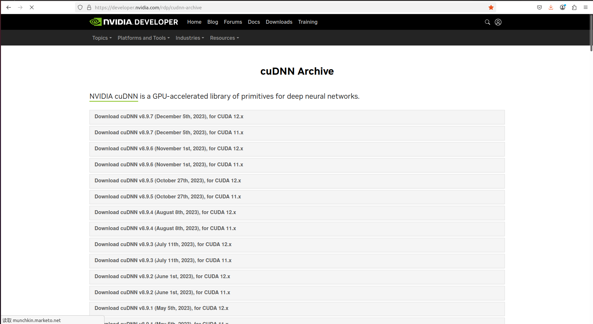
Task: Expand cuDNN v8.9.7 for CUDA 12.x
Action: (297, 117)
